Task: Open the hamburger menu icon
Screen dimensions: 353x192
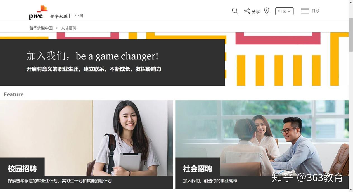Action: click(305, 11)
